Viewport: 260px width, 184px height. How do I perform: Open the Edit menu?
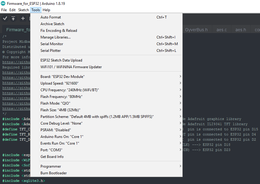pyautogui.click(x=12, y=10)
